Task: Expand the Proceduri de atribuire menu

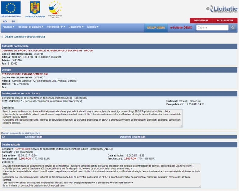Action: (x=30, y=27)
